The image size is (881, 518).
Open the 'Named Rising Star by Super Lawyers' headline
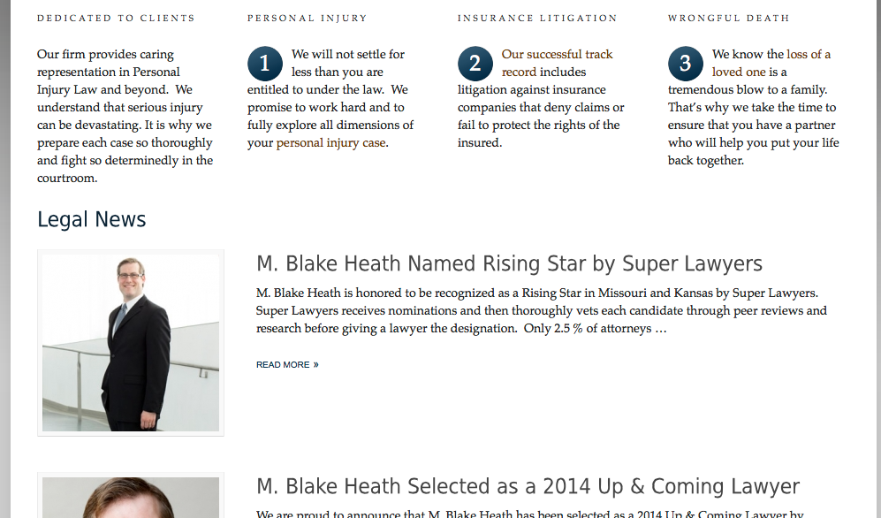click(509, 263)
